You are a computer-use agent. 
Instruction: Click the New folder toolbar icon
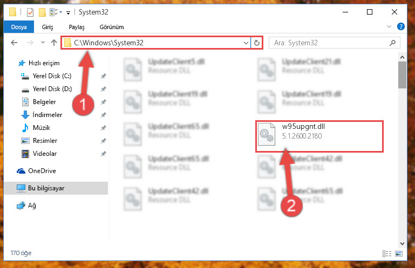point(42,12)
